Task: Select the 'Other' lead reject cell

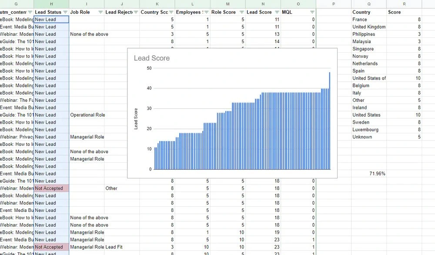Action: [x=122, y=188]
